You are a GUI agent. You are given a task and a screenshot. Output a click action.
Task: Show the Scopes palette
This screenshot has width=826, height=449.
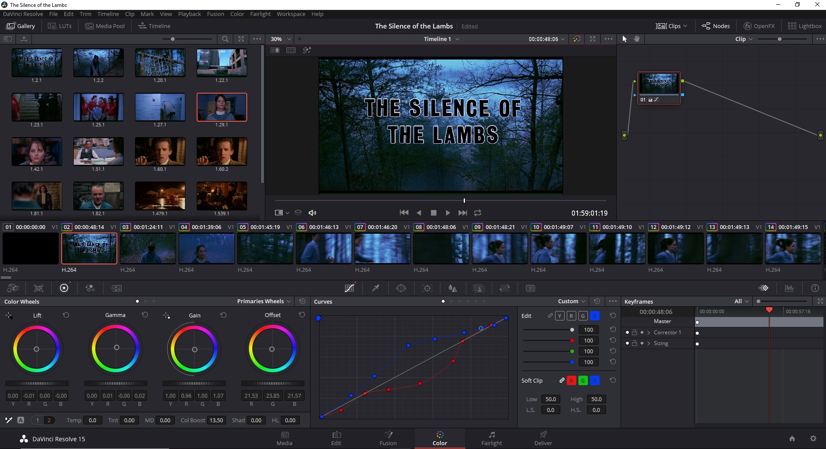789,288
